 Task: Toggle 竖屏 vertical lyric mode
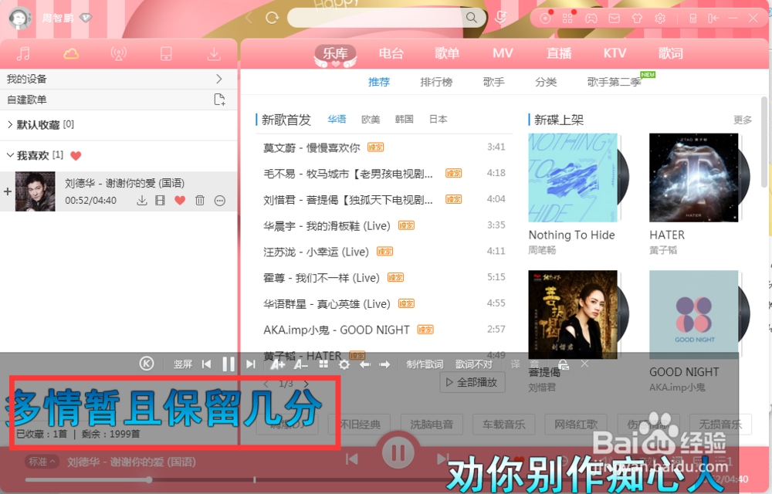pos(183,364)
